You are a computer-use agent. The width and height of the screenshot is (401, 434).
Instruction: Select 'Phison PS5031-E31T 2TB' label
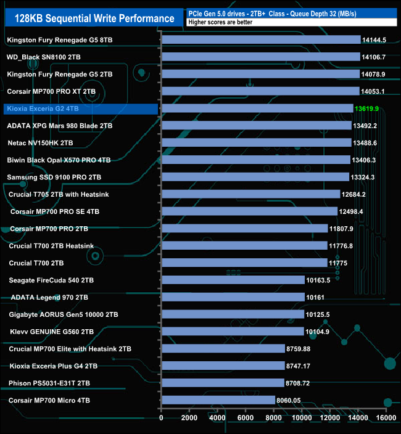pyautogui.click(x=49, y=383)
